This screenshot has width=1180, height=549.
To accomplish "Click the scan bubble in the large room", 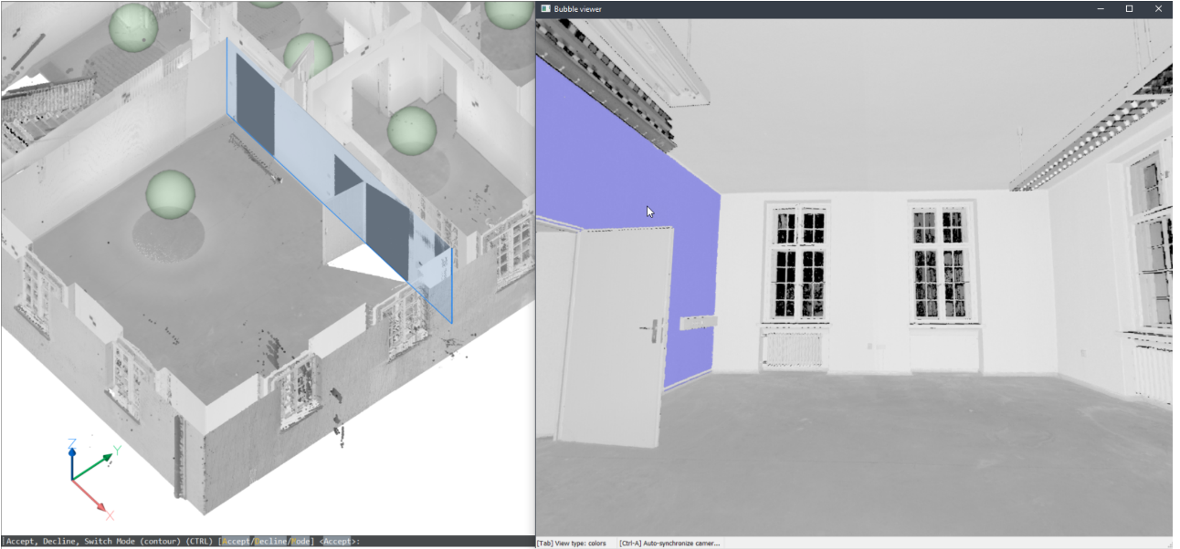I will pos(170,193).
